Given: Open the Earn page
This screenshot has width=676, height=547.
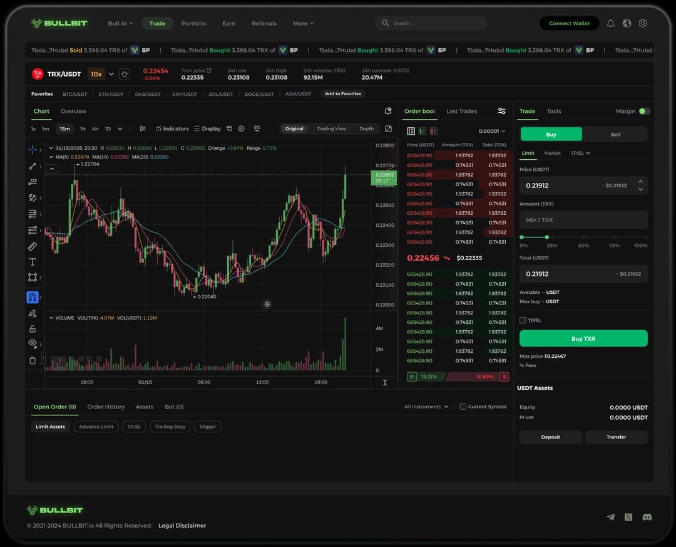Looking at the screenshot, I should click(229, 23).
